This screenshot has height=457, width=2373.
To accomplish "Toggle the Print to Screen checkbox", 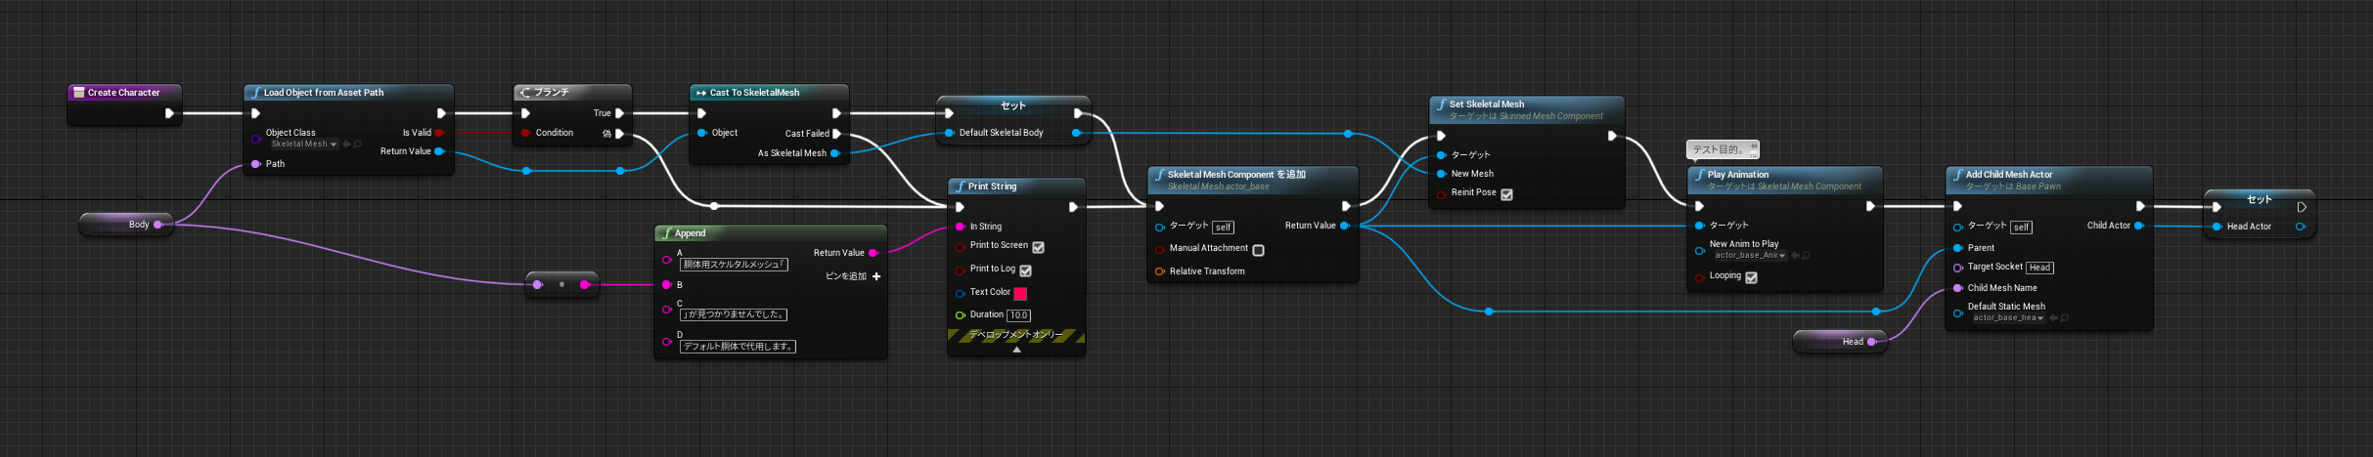I will point(1038,247).
